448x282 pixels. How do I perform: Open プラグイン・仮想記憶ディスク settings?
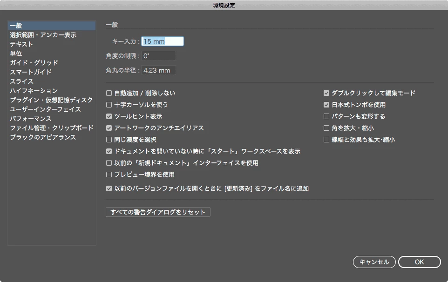click(51, 100)
